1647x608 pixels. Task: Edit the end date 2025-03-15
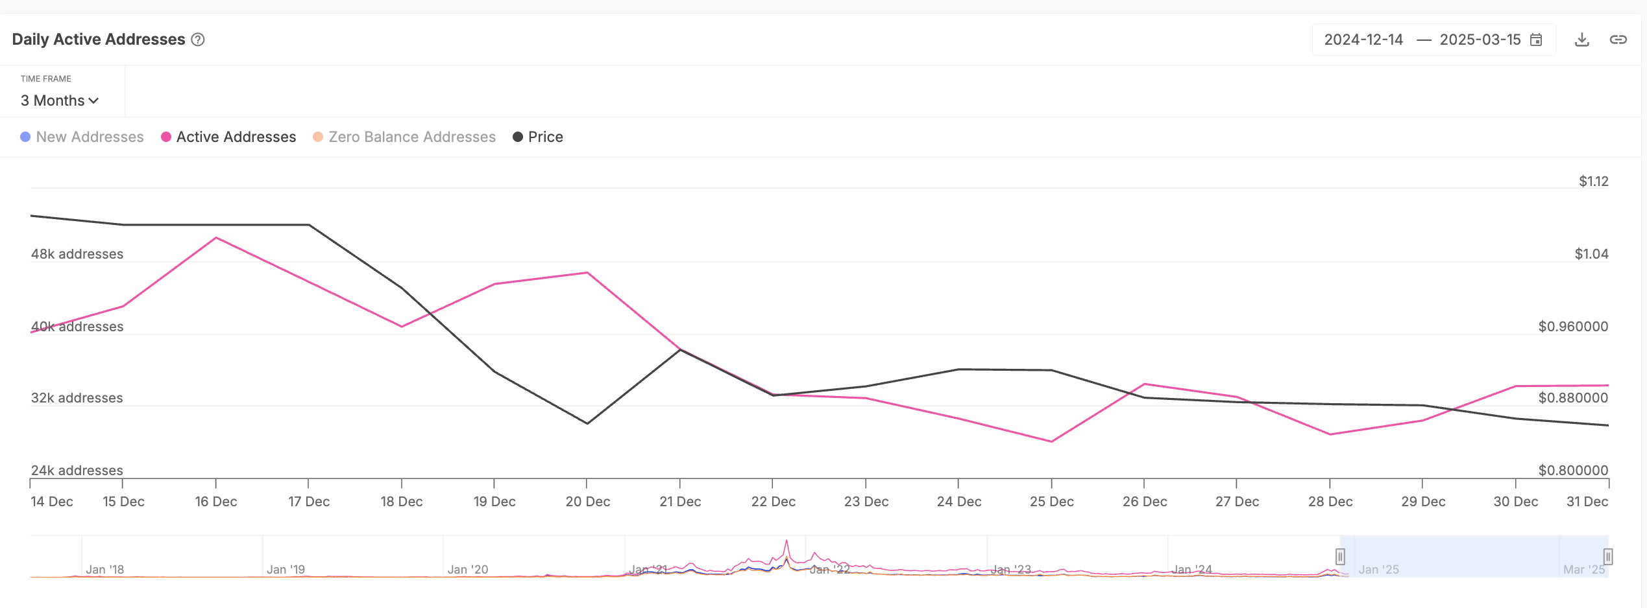tap(1480, 40)
